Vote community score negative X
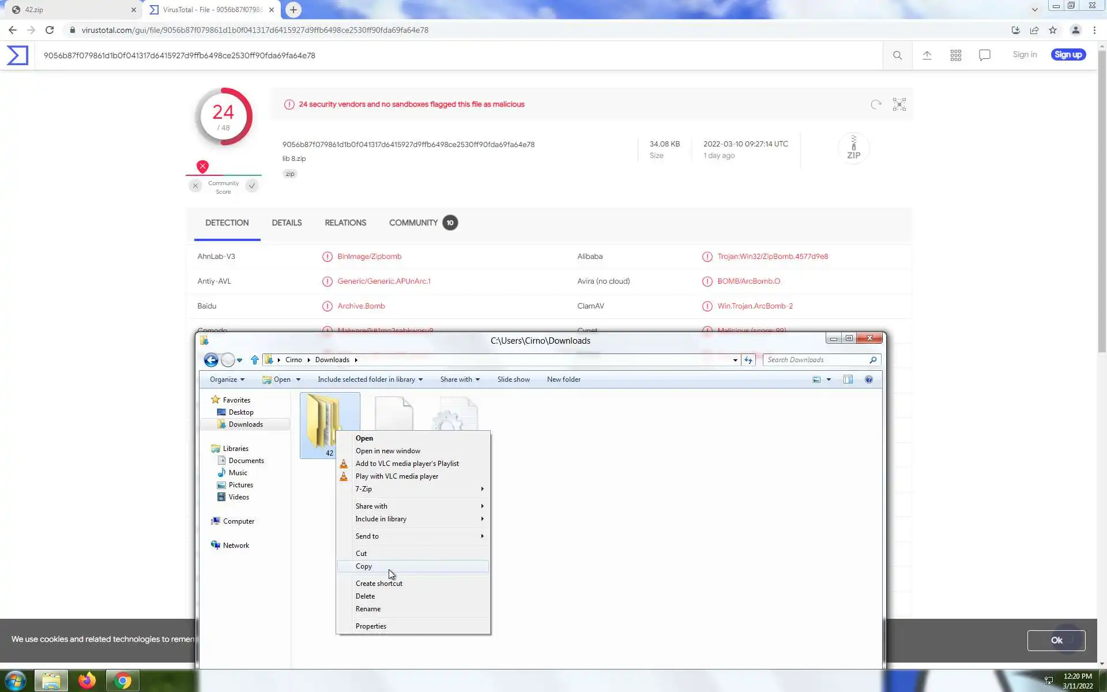Screen dimensions: 1107x692 [x=195, y=186]
